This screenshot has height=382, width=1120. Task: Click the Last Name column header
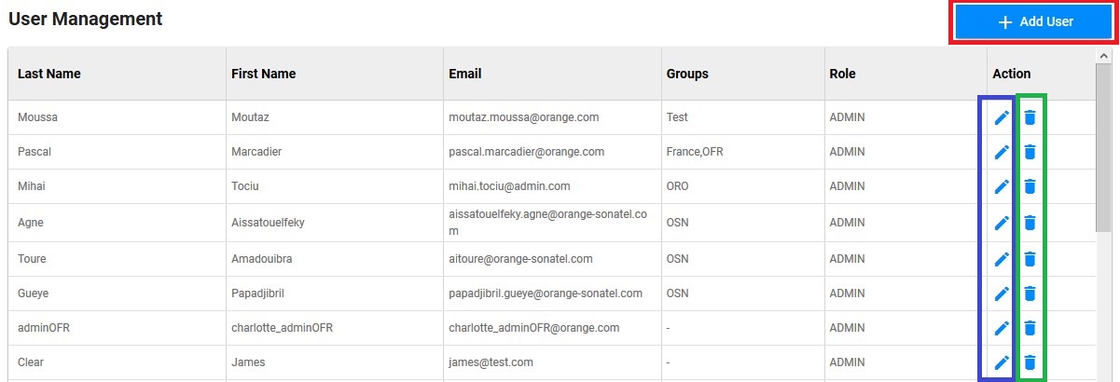pyautogui.click(x=49, y=74)
